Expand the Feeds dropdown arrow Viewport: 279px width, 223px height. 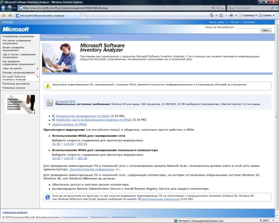226,15
